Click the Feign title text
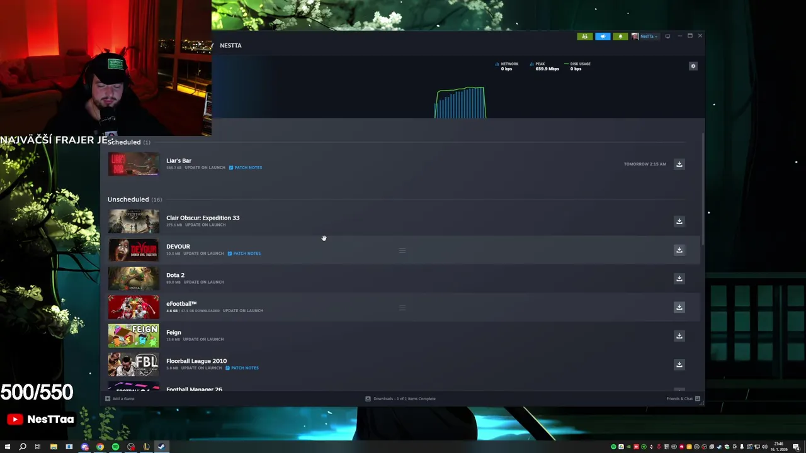 [x=173, y=332]
